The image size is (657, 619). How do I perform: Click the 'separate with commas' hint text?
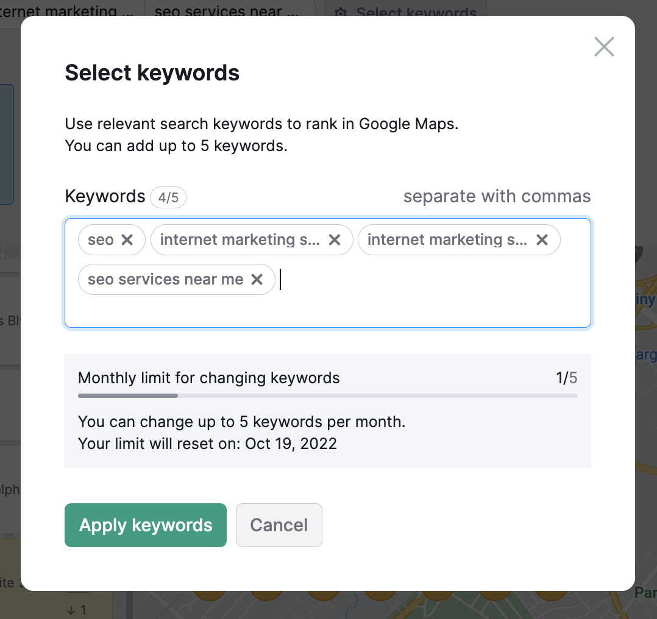pyautogui.click(x=497, y=196)
